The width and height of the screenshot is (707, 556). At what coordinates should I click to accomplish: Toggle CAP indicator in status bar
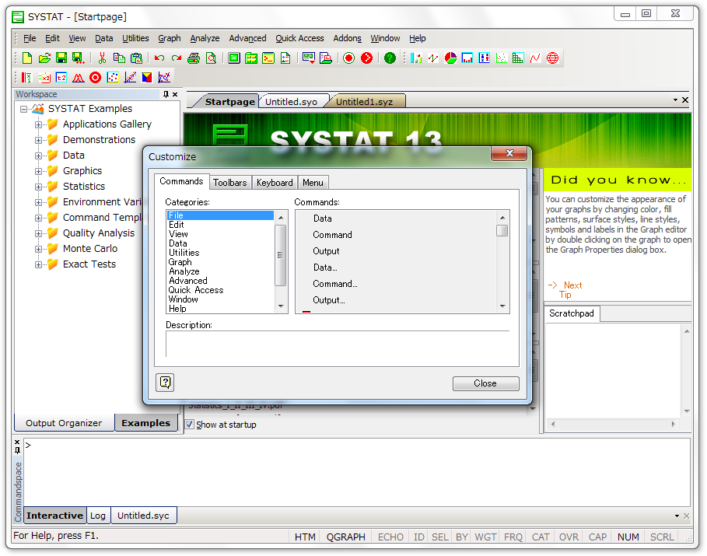point(597,537)
